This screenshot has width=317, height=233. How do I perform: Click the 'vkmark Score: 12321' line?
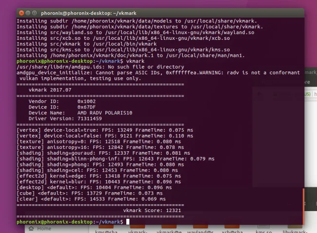click(x=152, y=211)
